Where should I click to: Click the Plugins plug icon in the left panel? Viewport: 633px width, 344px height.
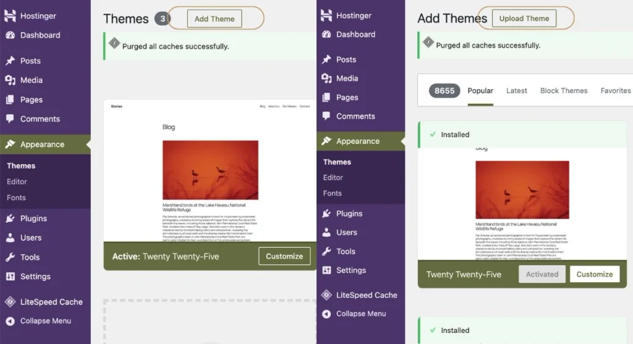[x=10, y=218]
